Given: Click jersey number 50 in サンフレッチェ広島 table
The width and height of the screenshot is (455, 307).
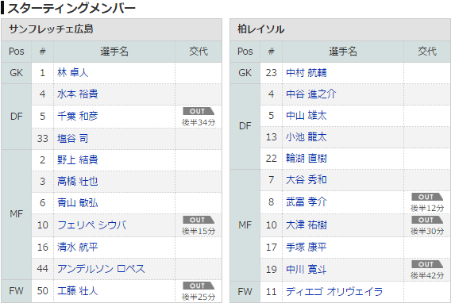Looking at the screenshot, I should pyautogui.click(x=43, y=291).
